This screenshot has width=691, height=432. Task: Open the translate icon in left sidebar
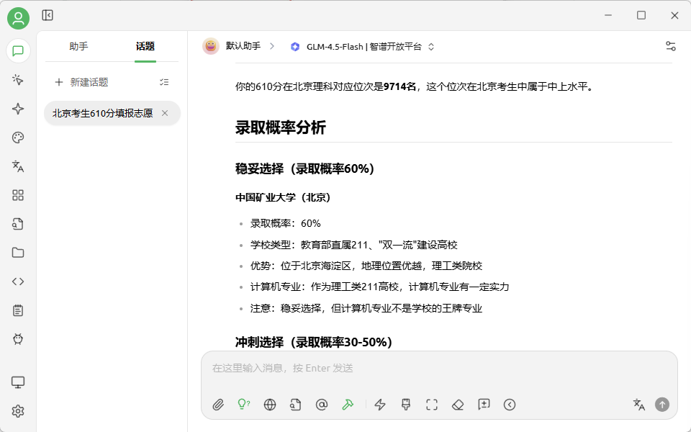point(18,166)
